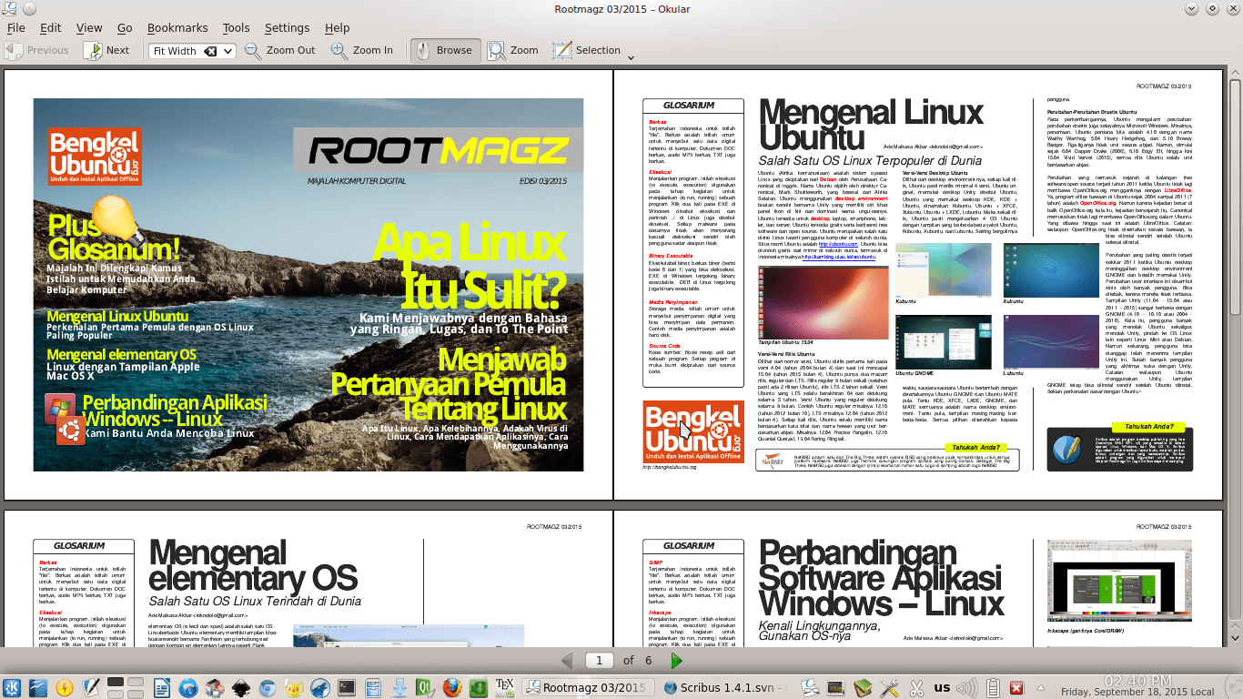This screenshot has width=1243, height=699.
Task: Expand the toolbar overflow chevron
Action: pos(632,56)
